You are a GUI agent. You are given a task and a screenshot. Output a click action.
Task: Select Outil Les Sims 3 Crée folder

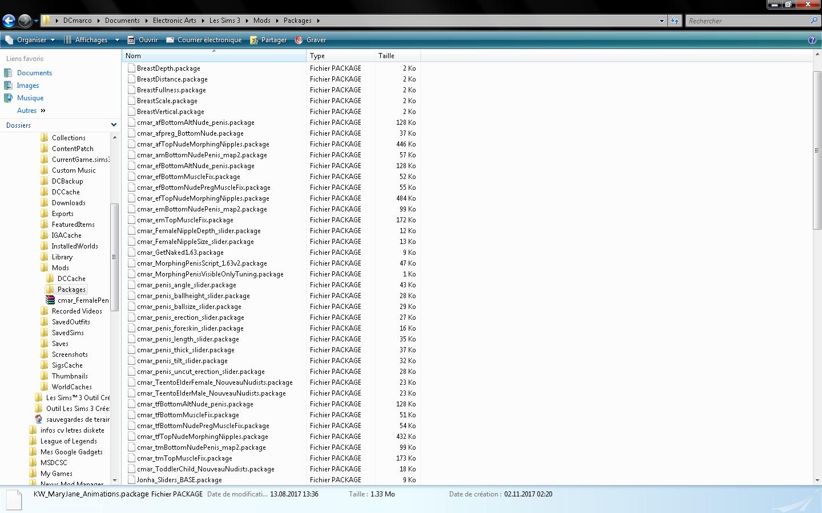click(x=78, y=409)
